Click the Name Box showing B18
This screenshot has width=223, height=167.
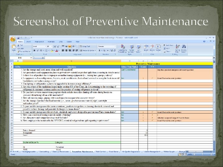click(x=20, y=58)
